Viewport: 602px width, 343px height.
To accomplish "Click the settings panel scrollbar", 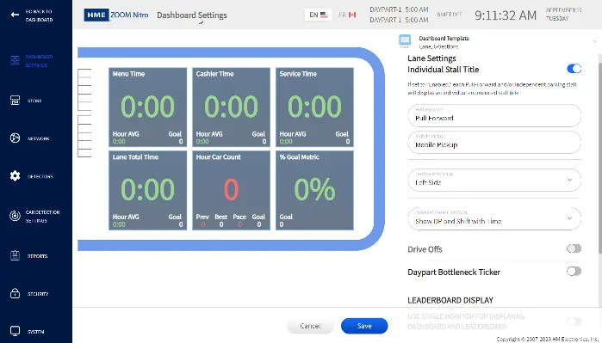I will 599,157.
